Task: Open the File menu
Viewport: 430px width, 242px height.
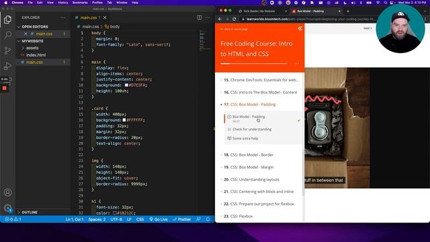Action: [x=30, y=3]
